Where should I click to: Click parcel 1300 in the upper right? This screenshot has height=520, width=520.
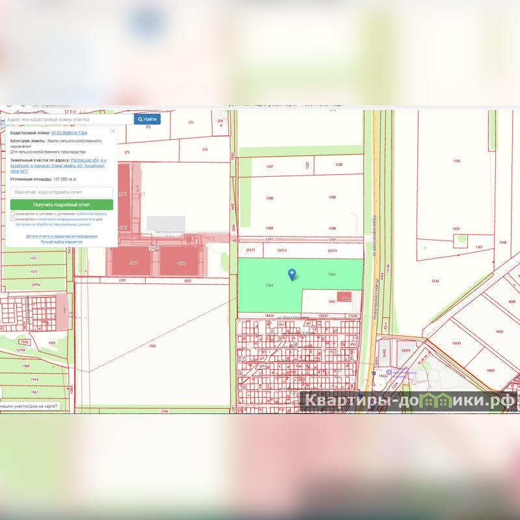[456, 161]
